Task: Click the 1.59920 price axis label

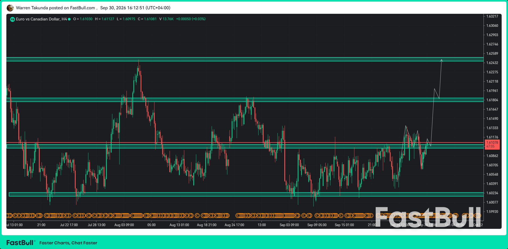Action: pyautogui.click(x=492, y=212)
